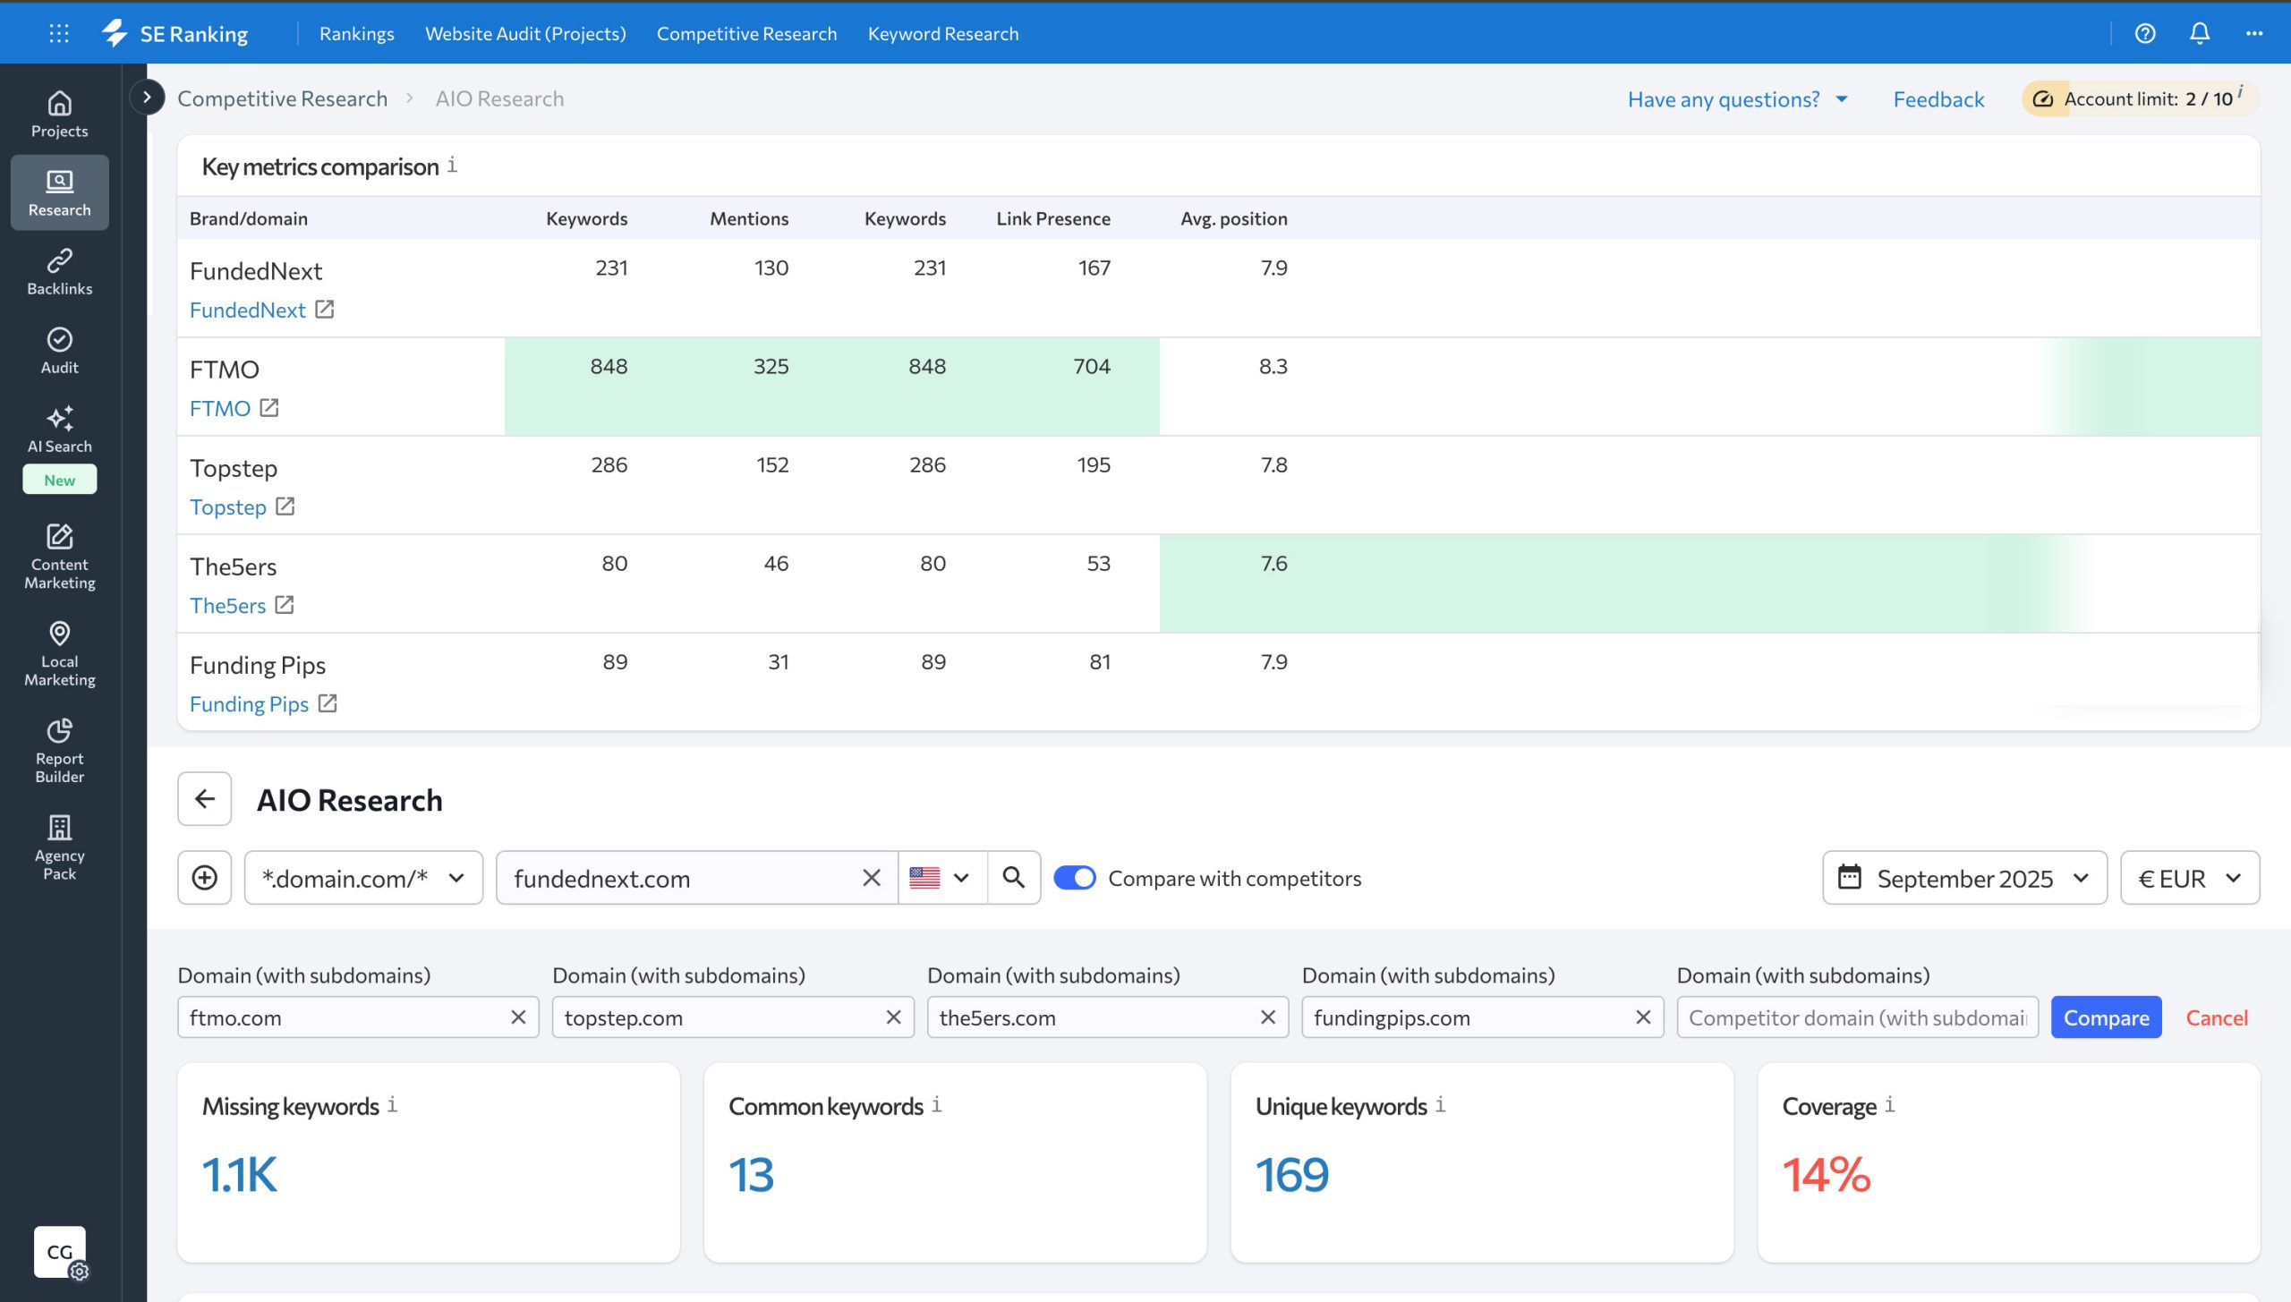Open Keyword Research top menu

pyautogui.click(x=942, y=33)
